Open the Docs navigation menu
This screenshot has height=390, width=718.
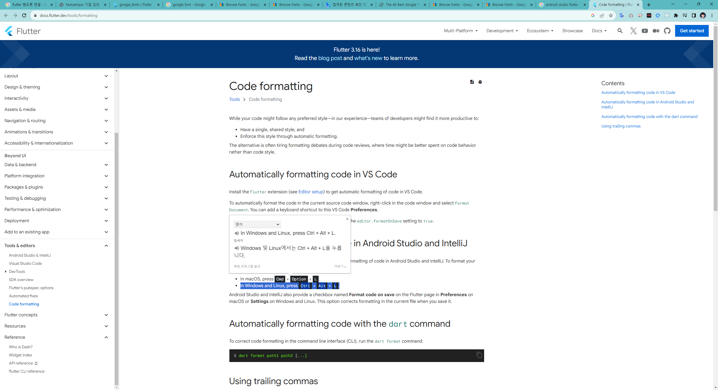(599, 31)
